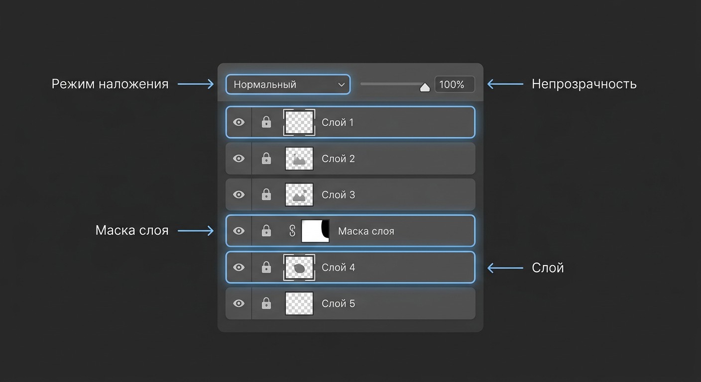701x382 pixels.
Task: Click the 100% opacity value field
Action: (x=455, y=85)
